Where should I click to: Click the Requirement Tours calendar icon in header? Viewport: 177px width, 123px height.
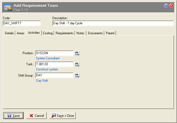7,7
